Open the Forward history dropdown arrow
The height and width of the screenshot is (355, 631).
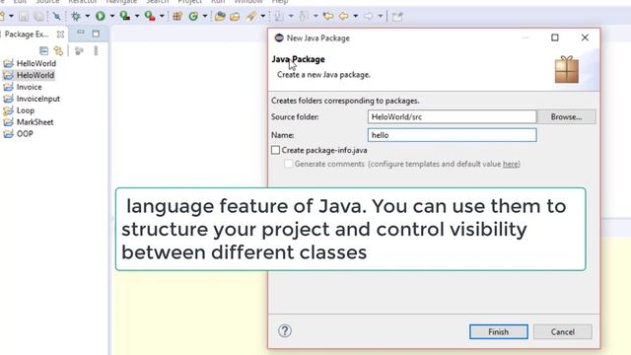[380, 16]
